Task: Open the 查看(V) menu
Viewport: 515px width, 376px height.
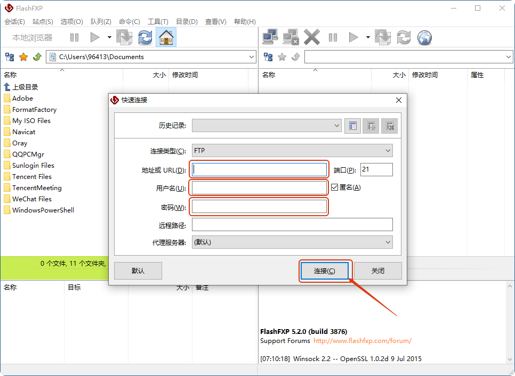Action: pyautogui.click(x=216, y=22)
